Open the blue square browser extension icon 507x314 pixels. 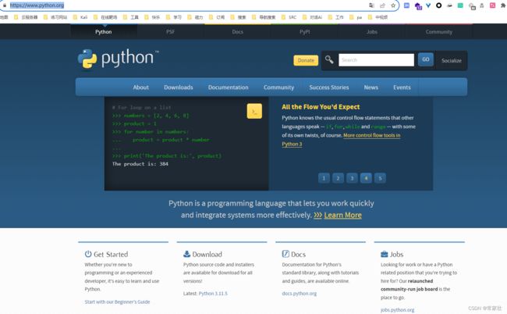coord(407,5)
